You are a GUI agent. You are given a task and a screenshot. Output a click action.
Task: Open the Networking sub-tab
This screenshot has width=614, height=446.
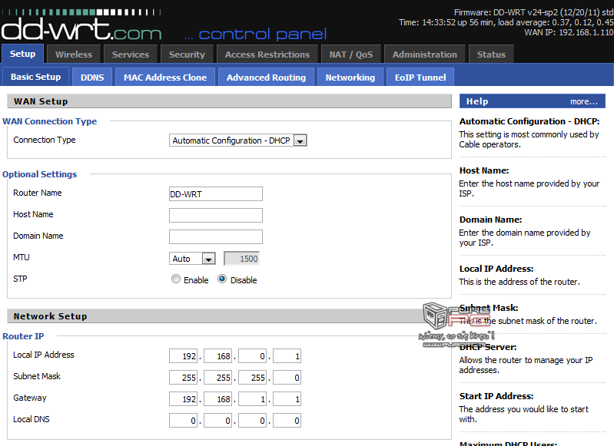pyautogui.click(x=350, y=77)
